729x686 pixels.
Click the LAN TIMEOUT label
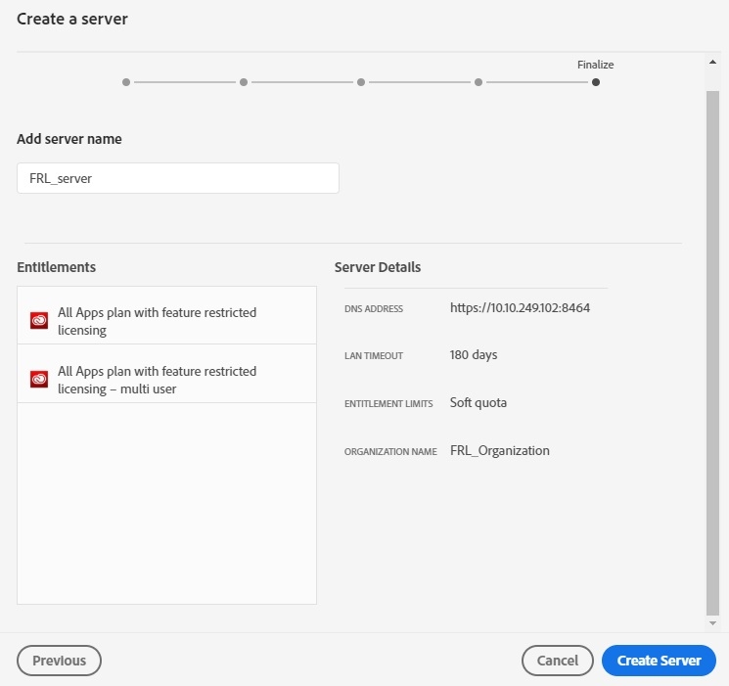click(x=374, y=356)
